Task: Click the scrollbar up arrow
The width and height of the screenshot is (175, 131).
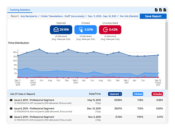Action: coord(167,21)
